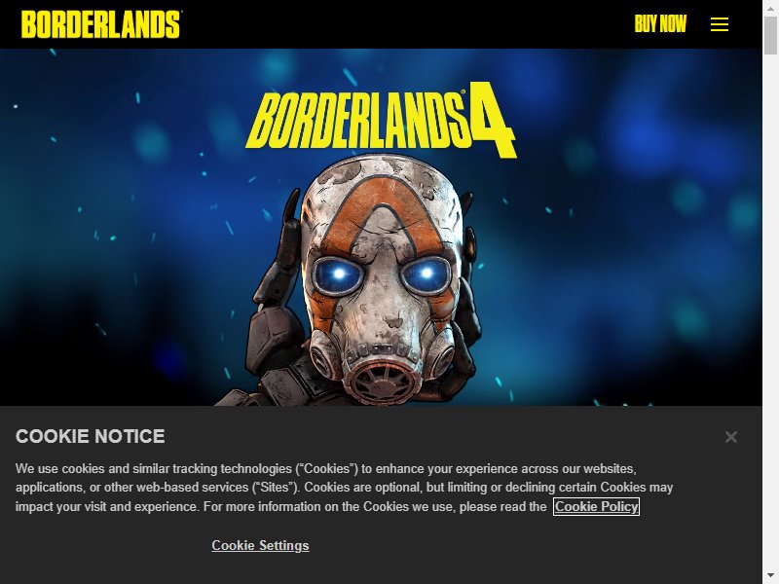The width and height of the screenshot is (779, 584).
Task: Click the cookie notice description paragraph
Action: click(x=345, y=488)
